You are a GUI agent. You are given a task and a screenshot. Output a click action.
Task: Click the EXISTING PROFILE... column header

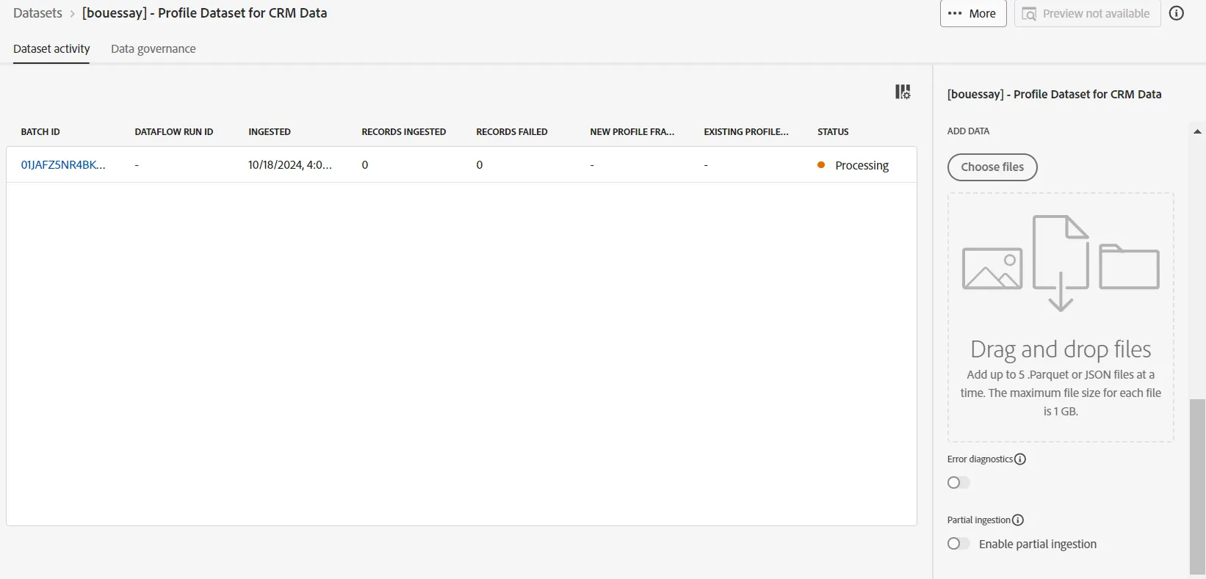click(x=746, y=132)
